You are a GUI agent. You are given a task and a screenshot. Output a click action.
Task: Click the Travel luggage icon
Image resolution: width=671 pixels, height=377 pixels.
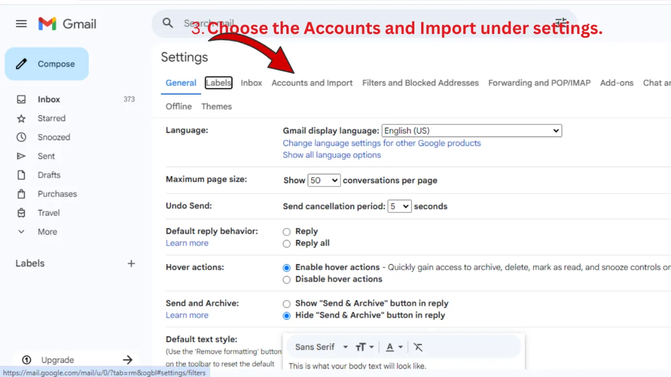[x=21, y=213]
